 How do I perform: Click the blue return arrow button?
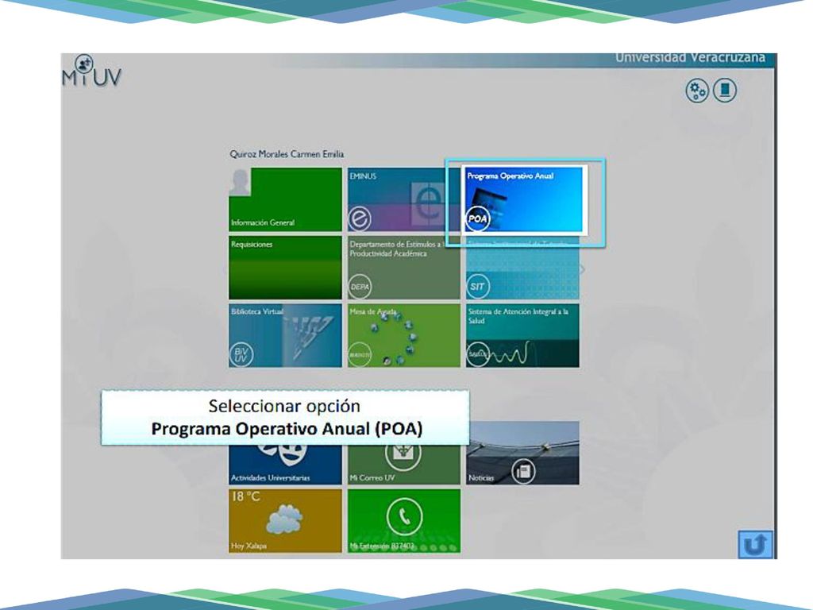(x=755, y=545)
